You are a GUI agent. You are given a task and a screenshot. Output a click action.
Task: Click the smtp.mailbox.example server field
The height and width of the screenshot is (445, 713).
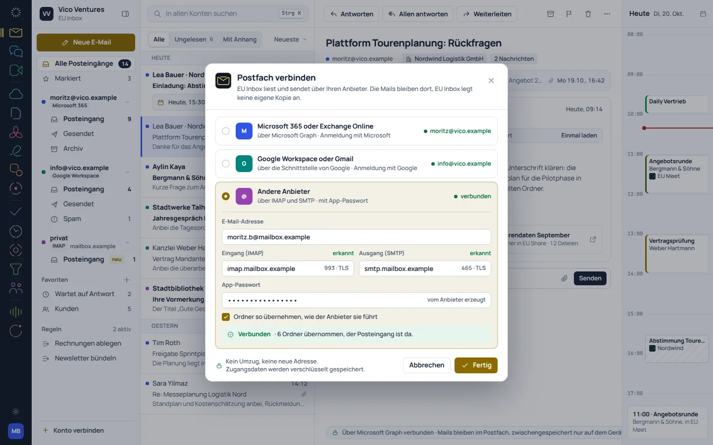[x=425, y=268]
